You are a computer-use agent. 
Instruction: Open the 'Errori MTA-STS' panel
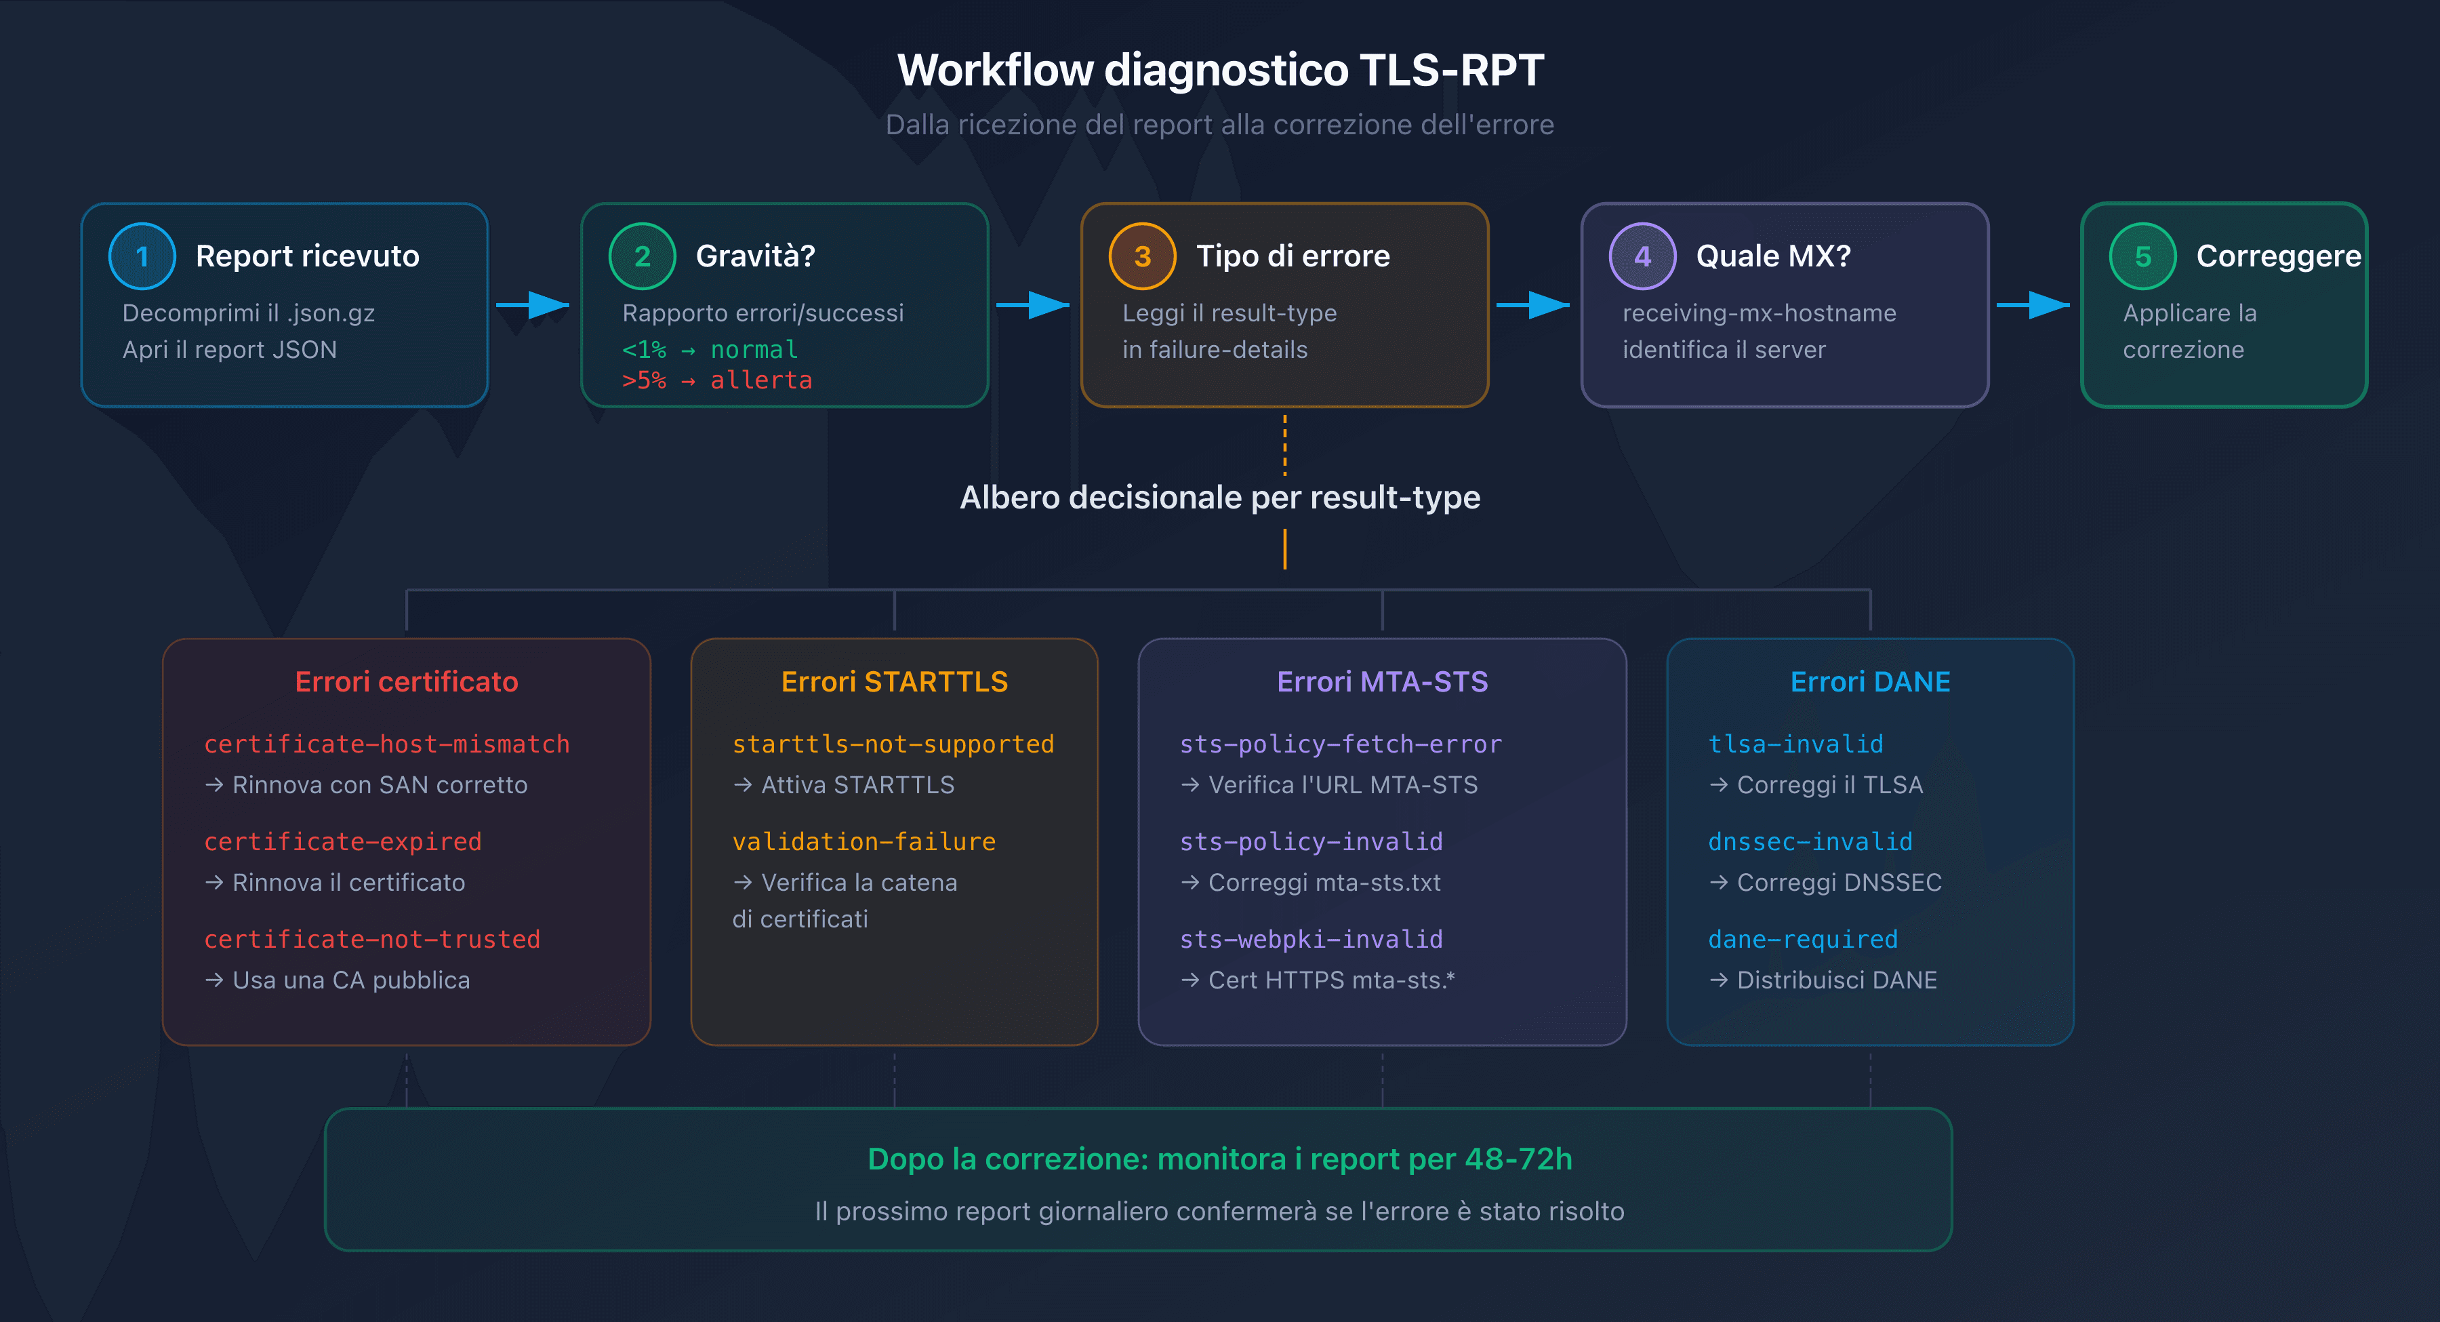pos(1383,681)
